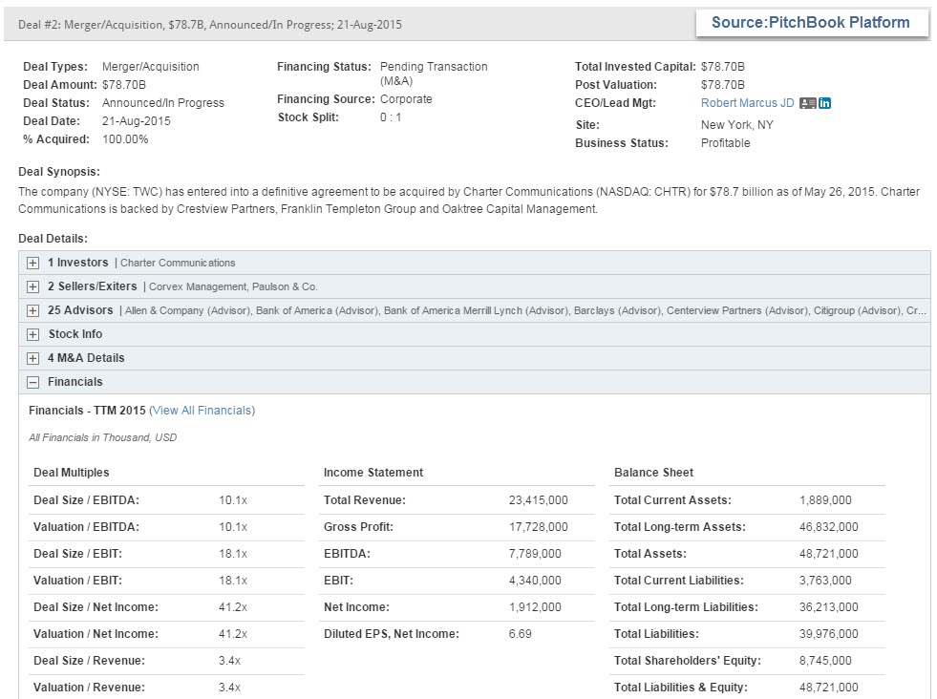Click the Announced/In Progress deal status

point(163,103)
